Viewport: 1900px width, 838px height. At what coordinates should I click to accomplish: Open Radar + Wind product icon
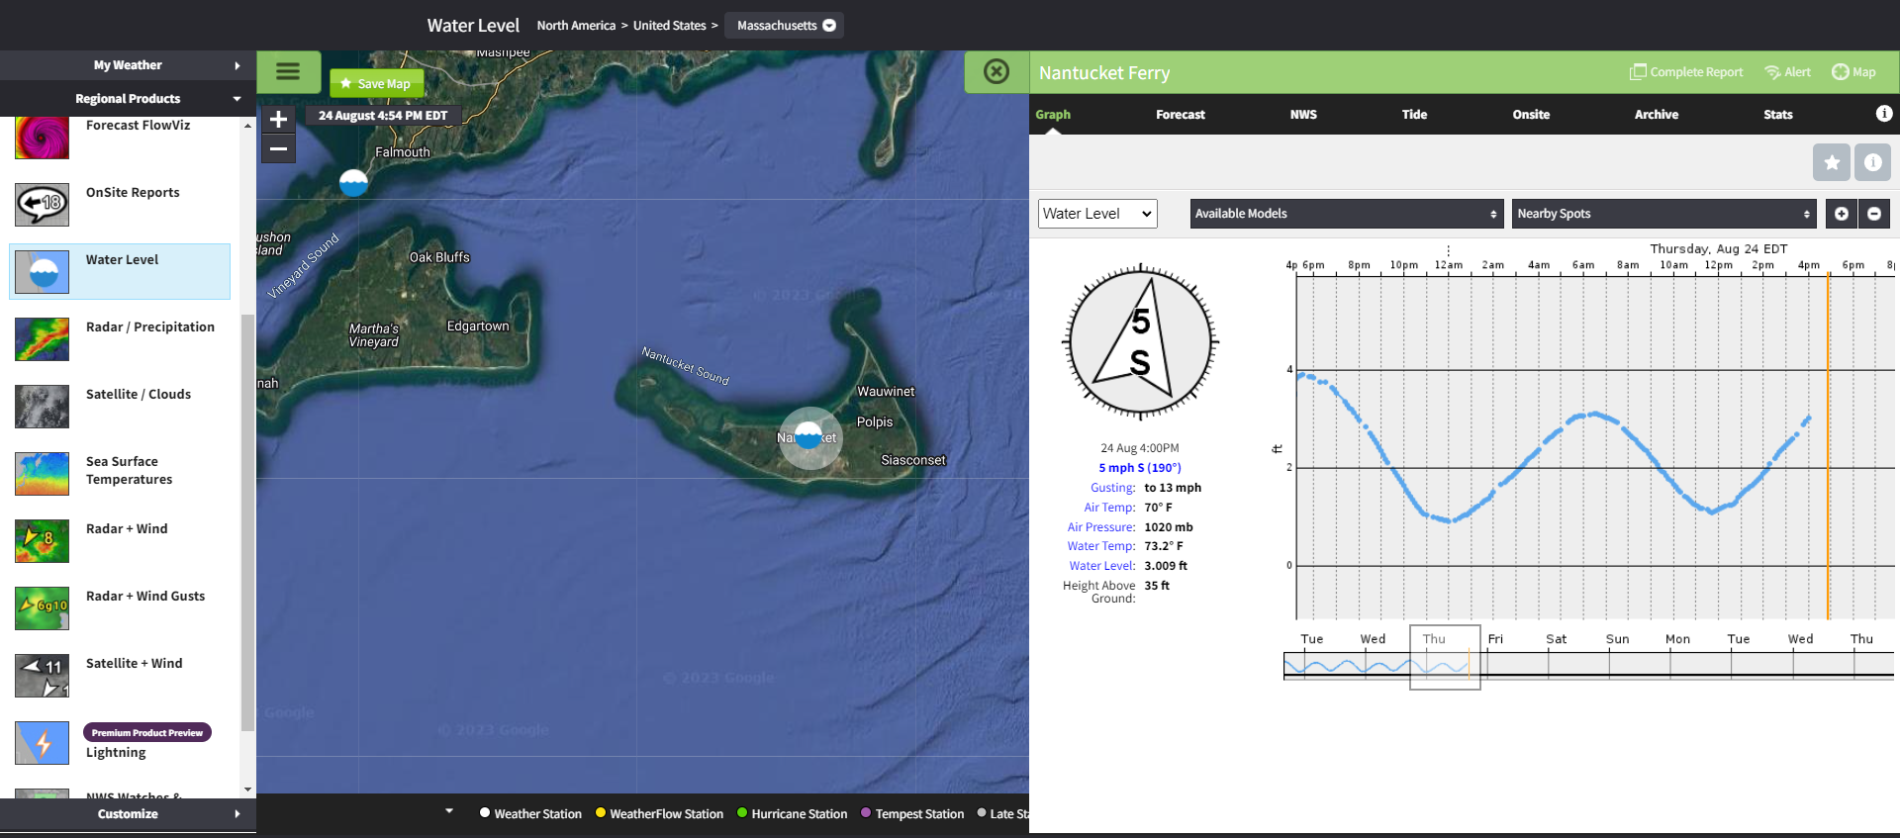point(43,541)
